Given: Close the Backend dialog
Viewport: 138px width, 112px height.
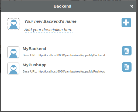Looking at the screenshot, I should (132, 6).
